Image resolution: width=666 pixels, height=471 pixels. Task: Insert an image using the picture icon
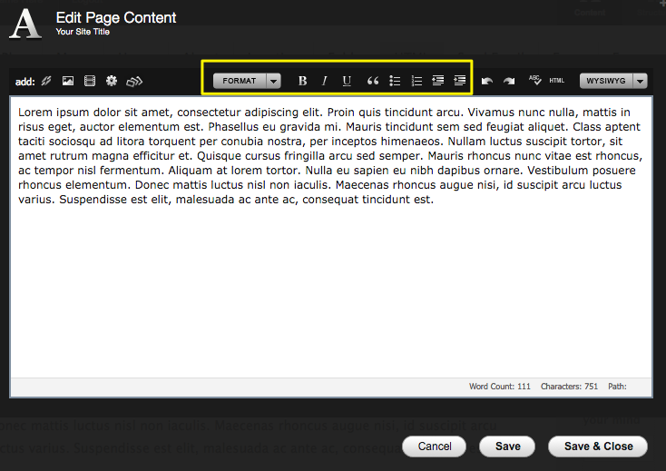pos(68,81)
